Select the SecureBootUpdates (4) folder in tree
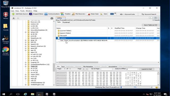This screenshot has height=96, width=170. pos(39,30)
